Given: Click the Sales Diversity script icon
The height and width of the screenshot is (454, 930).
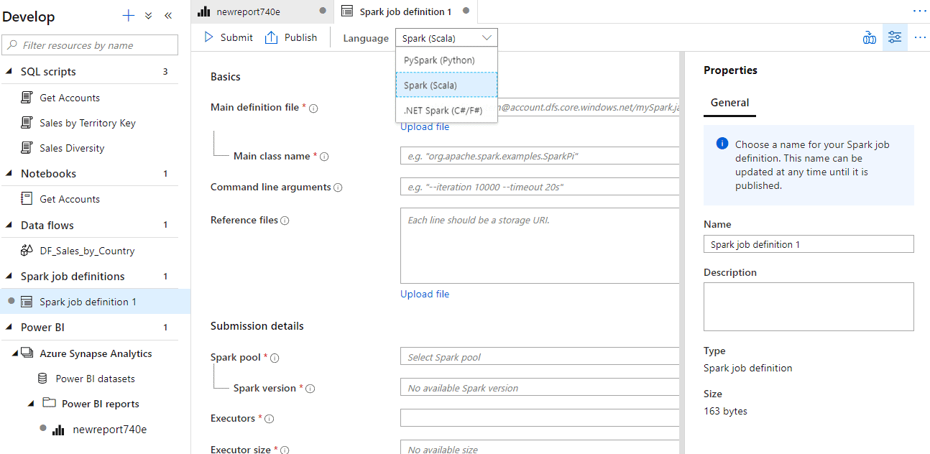Looking at the screenshot, I should 27,148.
